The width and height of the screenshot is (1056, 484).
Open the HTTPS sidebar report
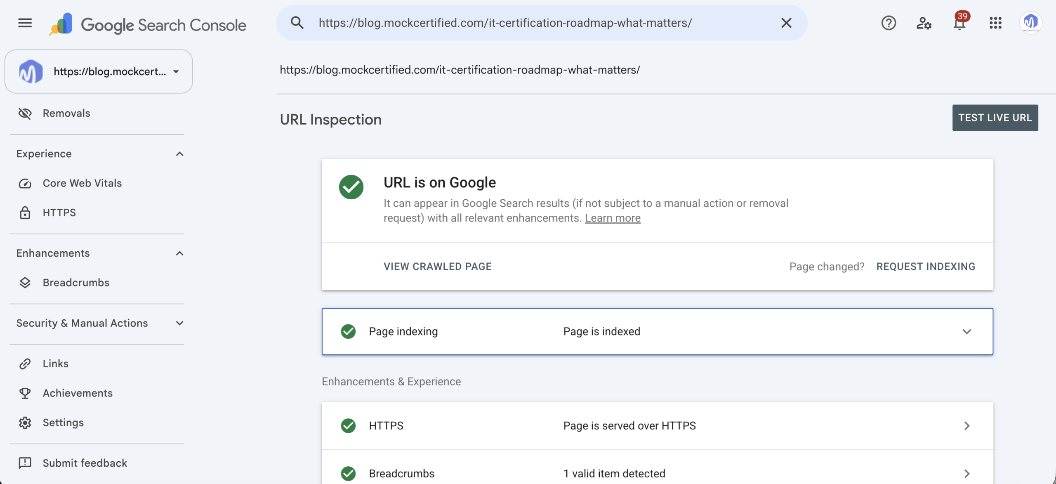[x=59, y=212]
